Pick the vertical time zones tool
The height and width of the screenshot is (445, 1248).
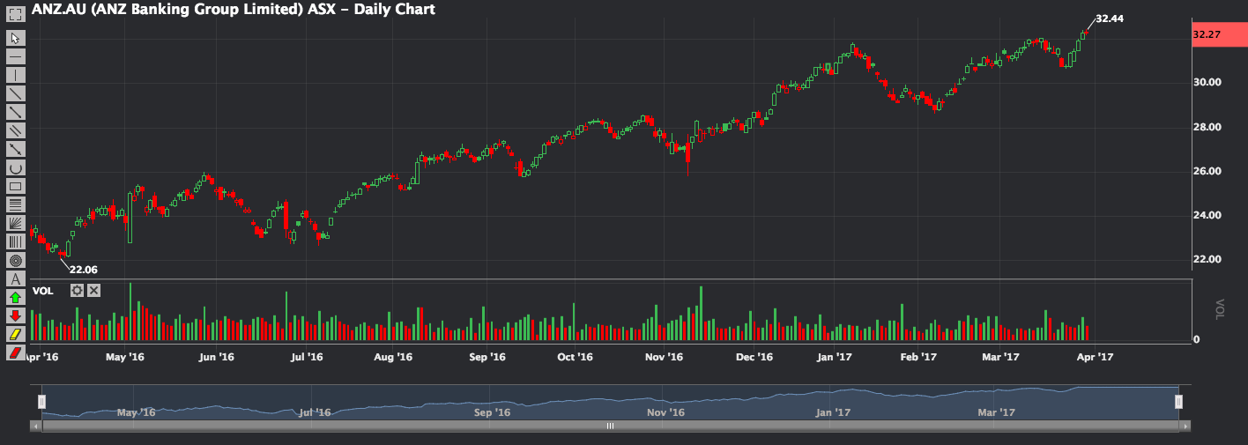point(15,241)
